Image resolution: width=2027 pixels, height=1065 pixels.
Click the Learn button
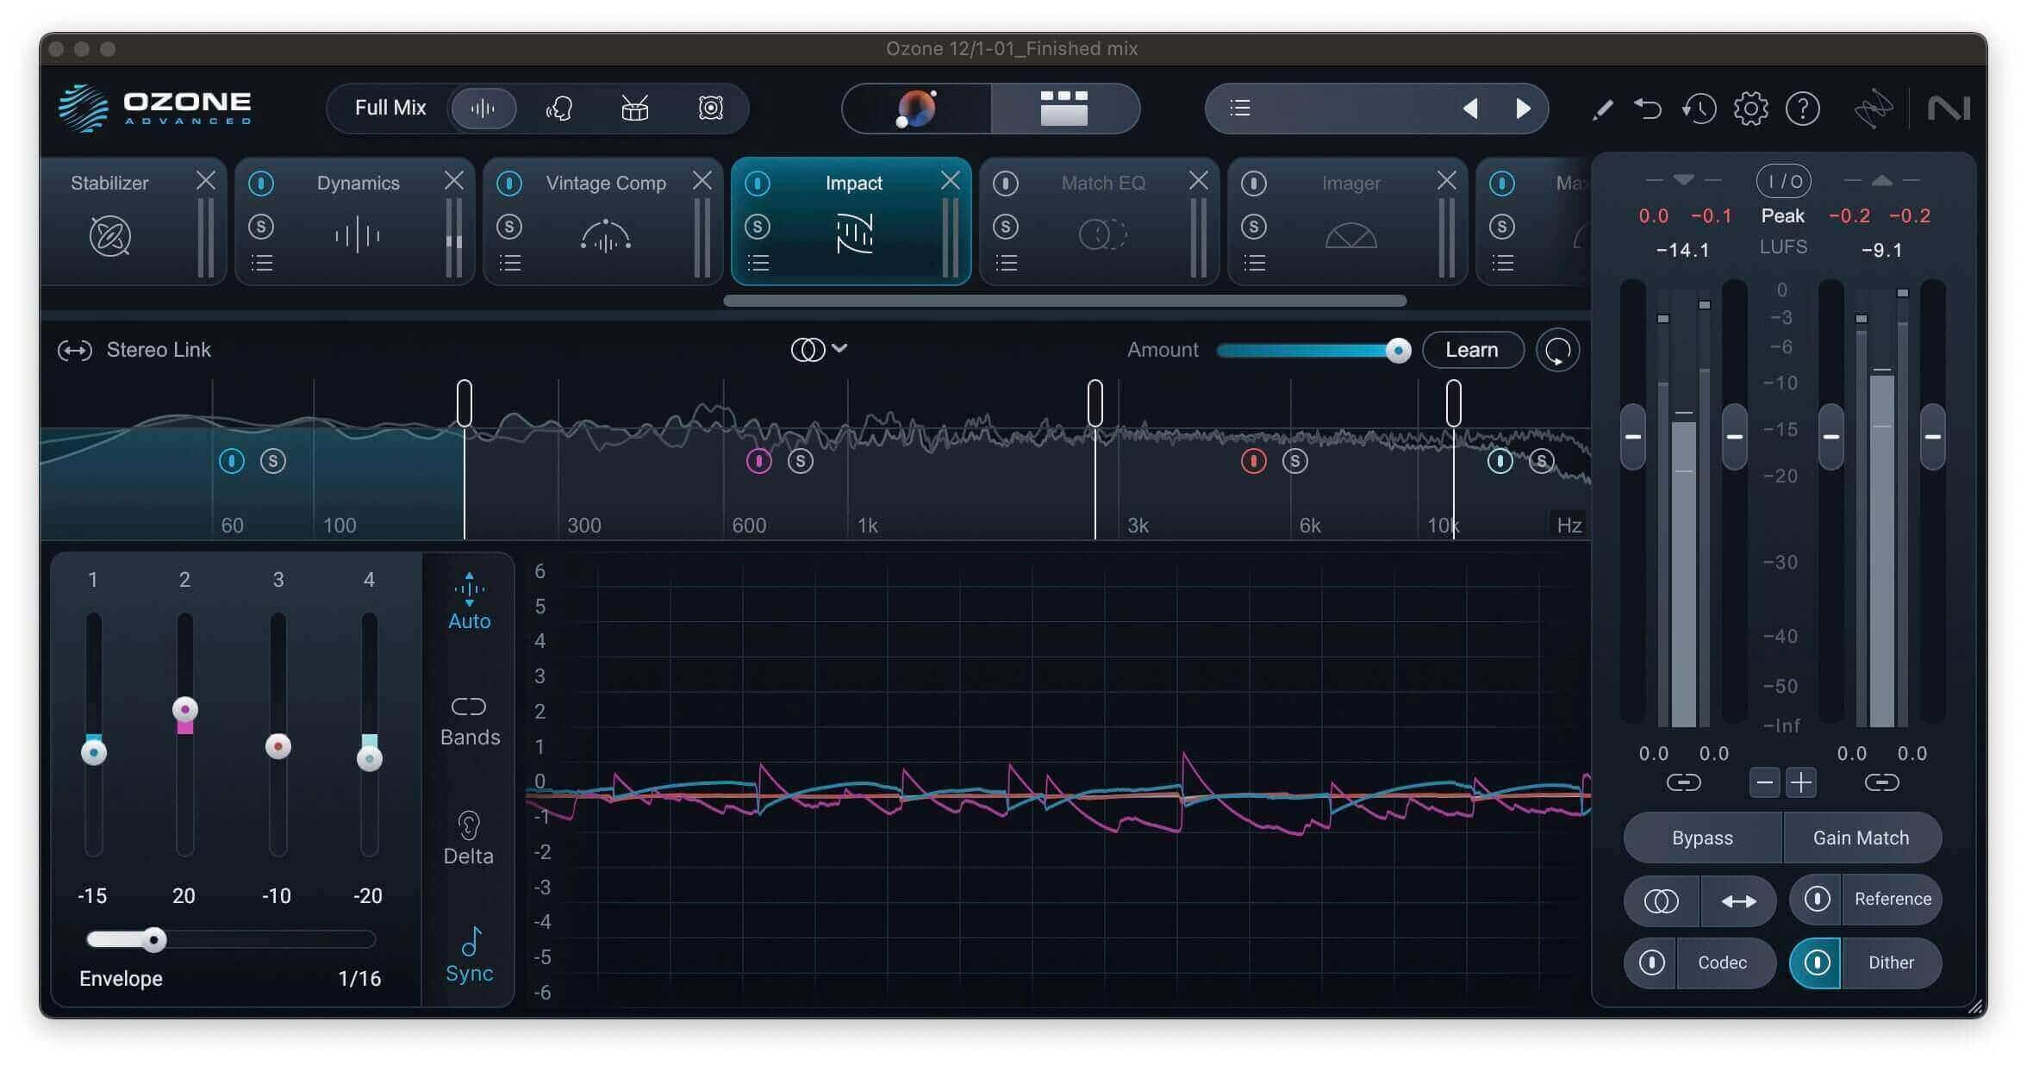(1472, 350)
